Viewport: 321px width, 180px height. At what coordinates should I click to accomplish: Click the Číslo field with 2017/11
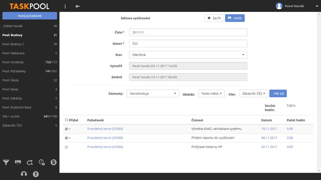pos(188,32)
